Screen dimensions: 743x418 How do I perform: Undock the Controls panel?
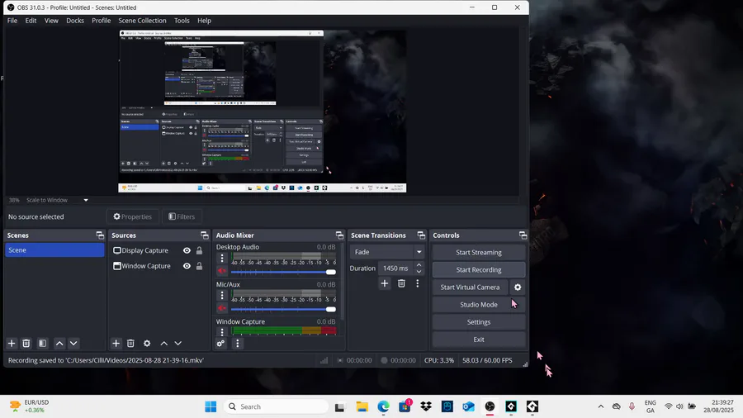523,235
